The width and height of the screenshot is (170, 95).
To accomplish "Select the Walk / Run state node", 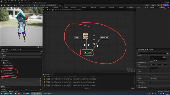I will 104,38.
